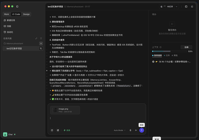Toggle the terminal panel icon in header
The height and width of the screenshot is (140, 199).
(186, 7)
